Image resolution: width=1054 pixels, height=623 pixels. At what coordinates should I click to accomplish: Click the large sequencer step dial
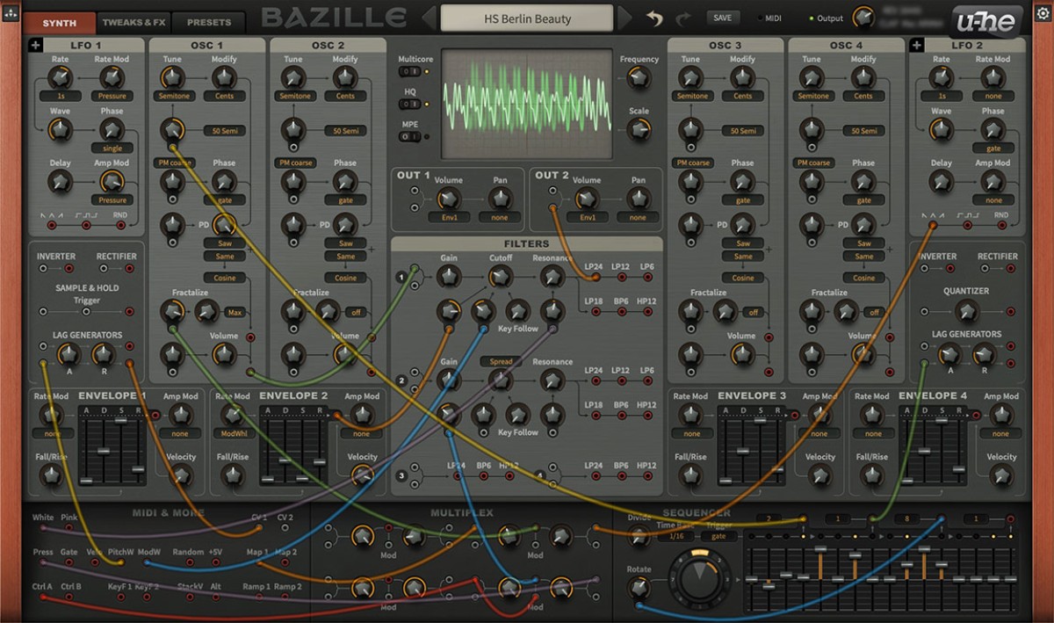tap(700, 577)
